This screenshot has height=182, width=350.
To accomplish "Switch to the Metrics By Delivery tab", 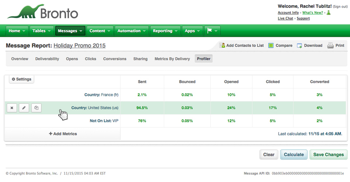I will 172,59.
